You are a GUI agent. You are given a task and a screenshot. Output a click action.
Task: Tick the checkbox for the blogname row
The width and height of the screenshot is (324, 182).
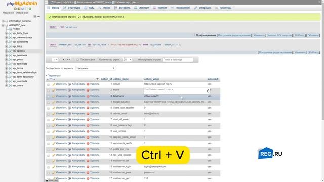[x=48, y=97]
